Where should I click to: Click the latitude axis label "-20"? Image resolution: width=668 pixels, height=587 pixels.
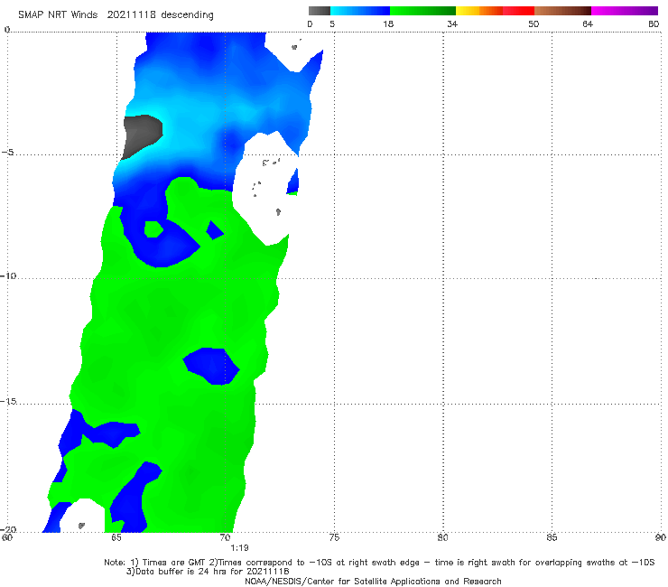(x=8, y=529)
